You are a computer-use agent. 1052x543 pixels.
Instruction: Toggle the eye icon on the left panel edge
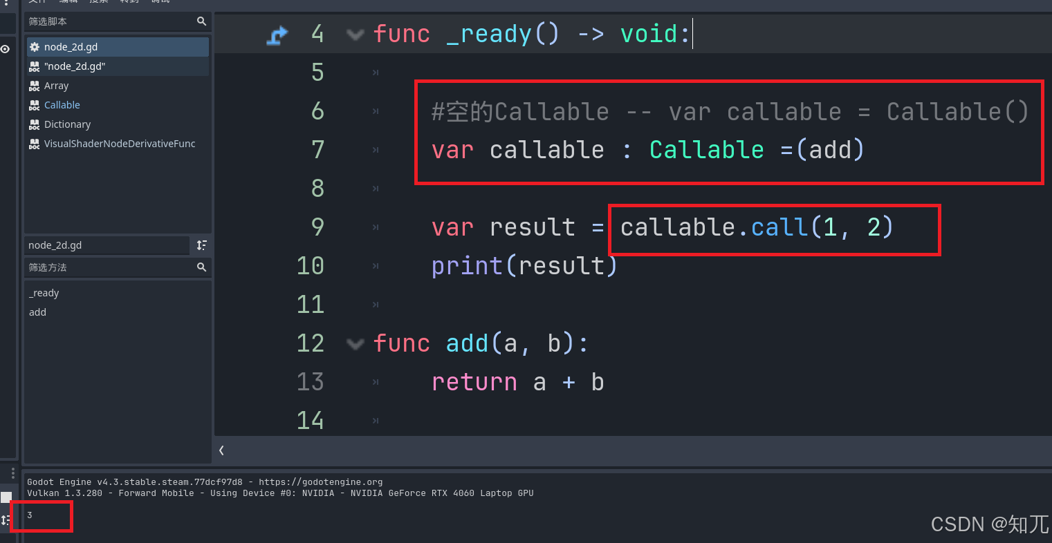tap(5, 48)
